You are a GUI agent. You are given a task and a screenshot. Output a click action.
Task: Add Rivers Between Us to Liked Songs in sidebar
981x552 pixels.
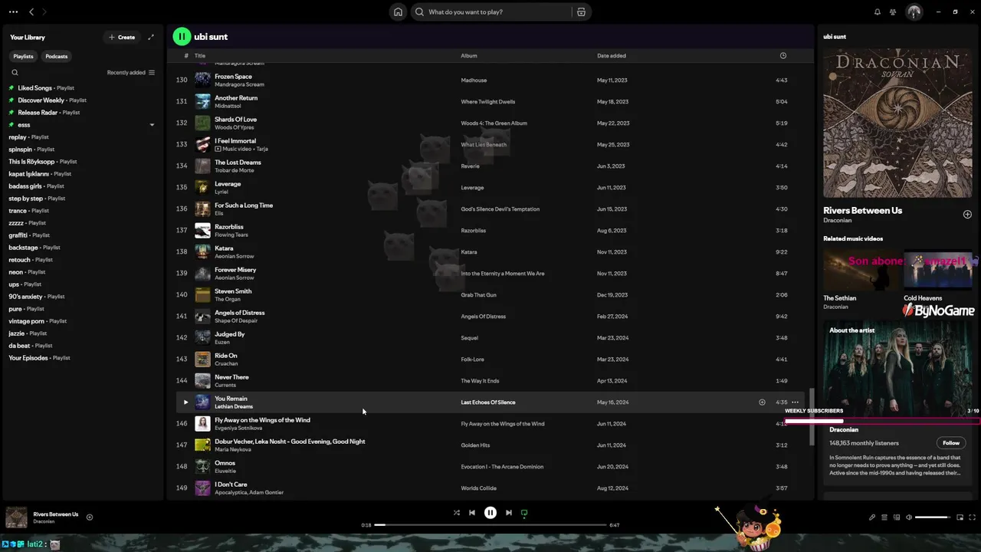pos(967,214)
